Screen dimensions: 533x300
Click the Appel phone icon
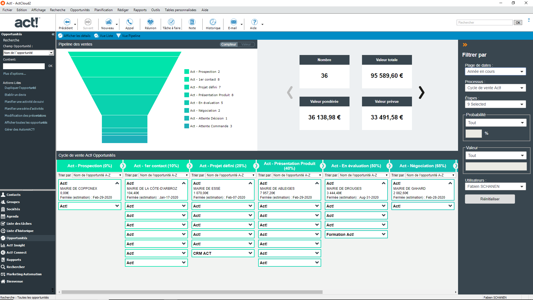(129, 22)
